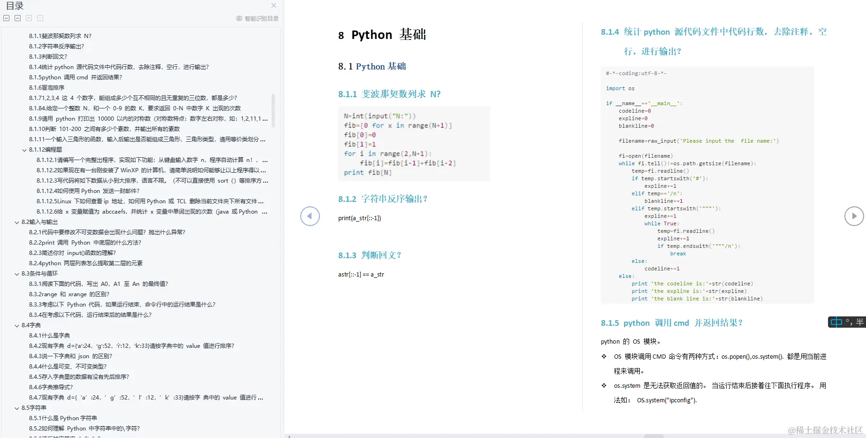Run 智能识别目录 smart outline recognition
The height and width of the screenshot is (438, 866).
click(x=257, y=18)
